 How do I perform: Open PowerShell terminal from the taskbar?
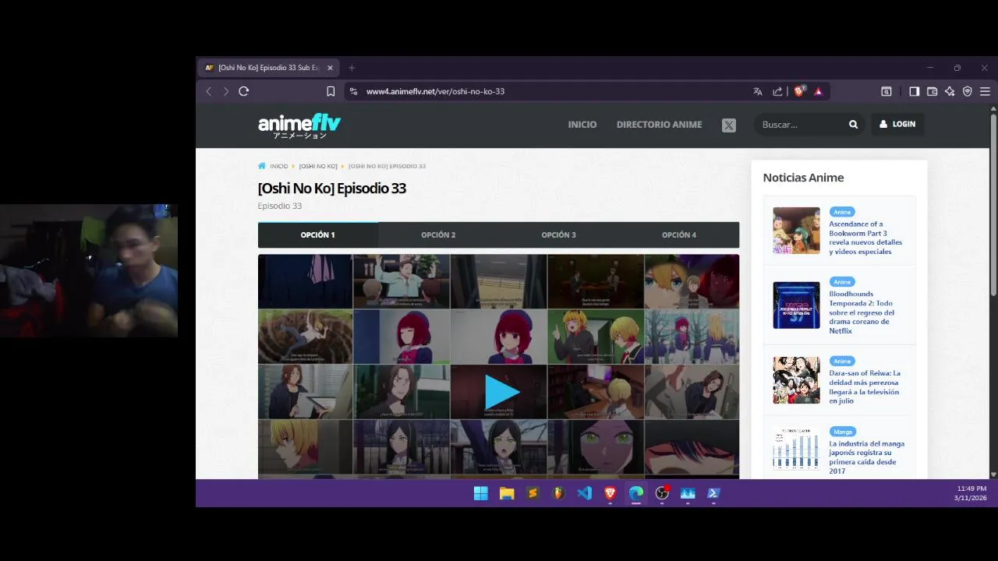(713, 493)
